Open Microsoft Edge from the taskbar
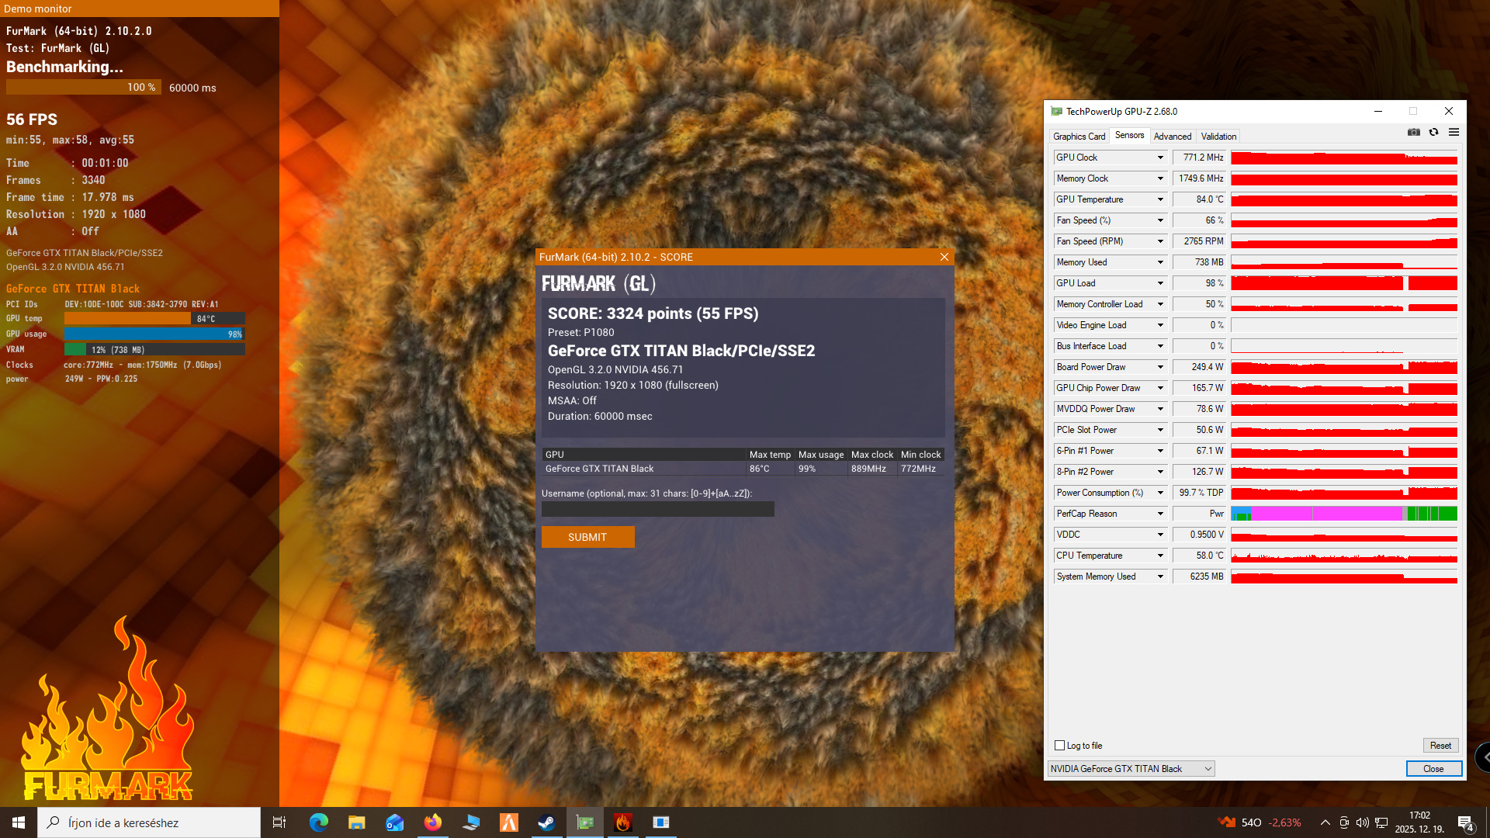This screenshot has width=1490, height=838. (319, 822)
